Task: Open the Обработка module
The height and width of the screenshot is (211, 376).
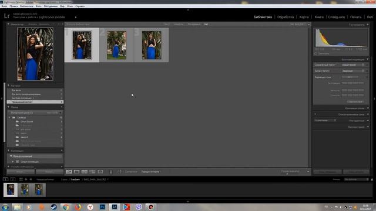Action: (286, 17)
